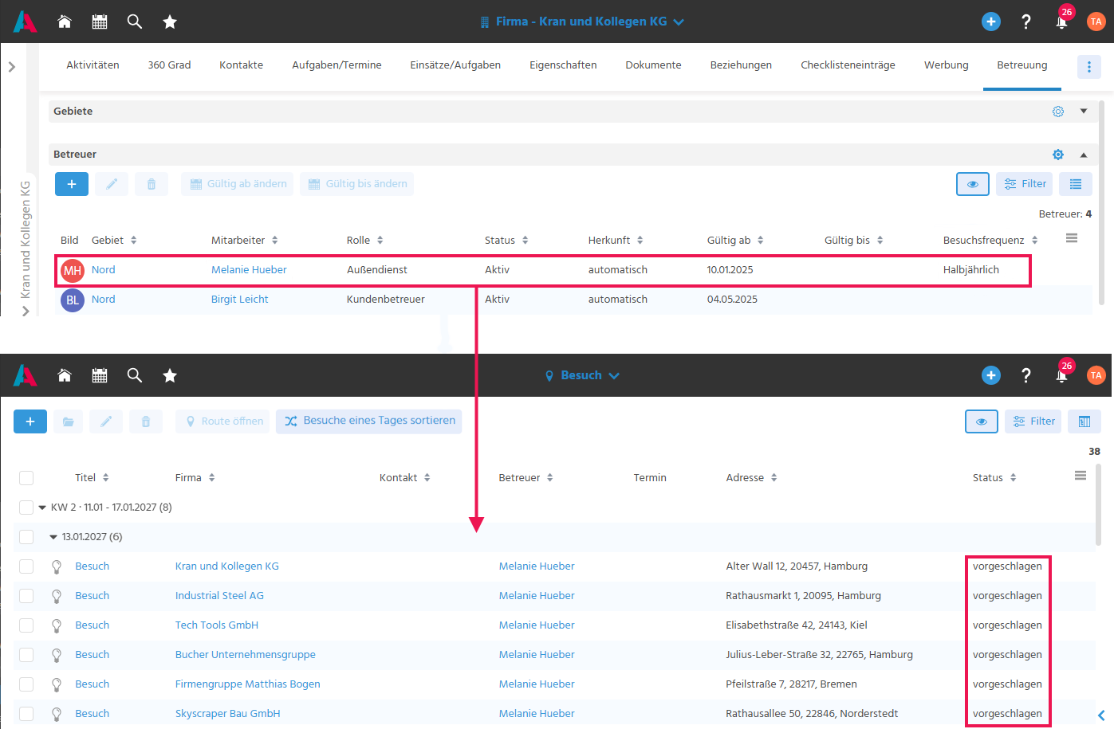1114x729 pixels.
Task: Open the calendar icon in the upper header
Action: (x=100, y=22)
